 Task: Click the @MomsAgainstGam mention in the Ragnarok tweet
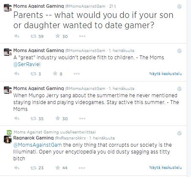click(x=38, y=145)
